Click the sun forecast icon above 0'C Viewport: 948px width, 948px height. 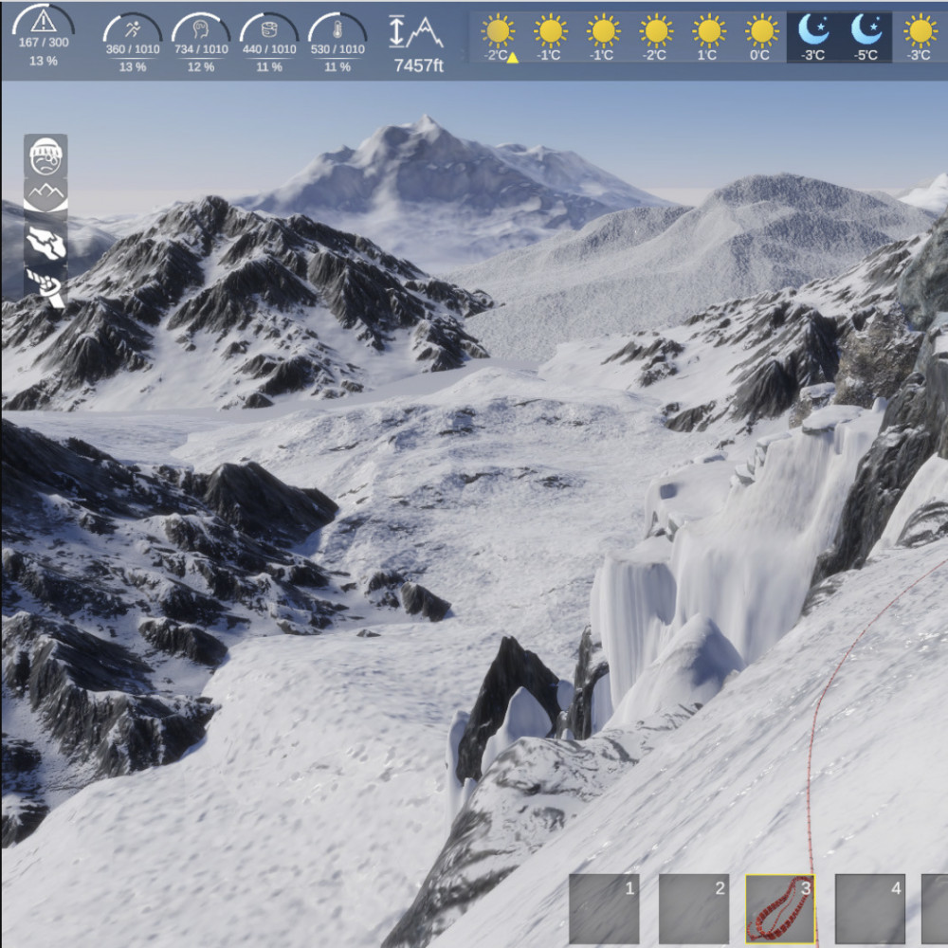pyautogui.click(x=762, y=31)
